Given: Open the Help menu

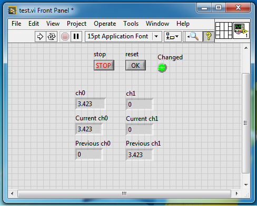Looking at the screenshot, I should point(183,24).
